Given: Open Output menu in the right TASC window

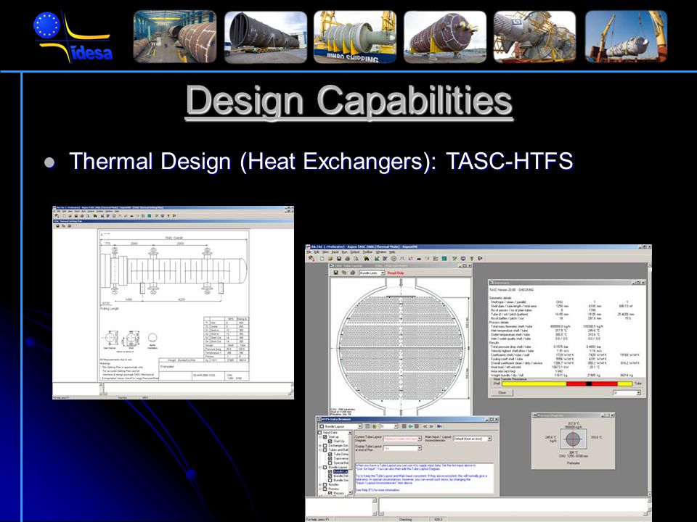Looking at the screenshot, I should [x=355, y=252].
